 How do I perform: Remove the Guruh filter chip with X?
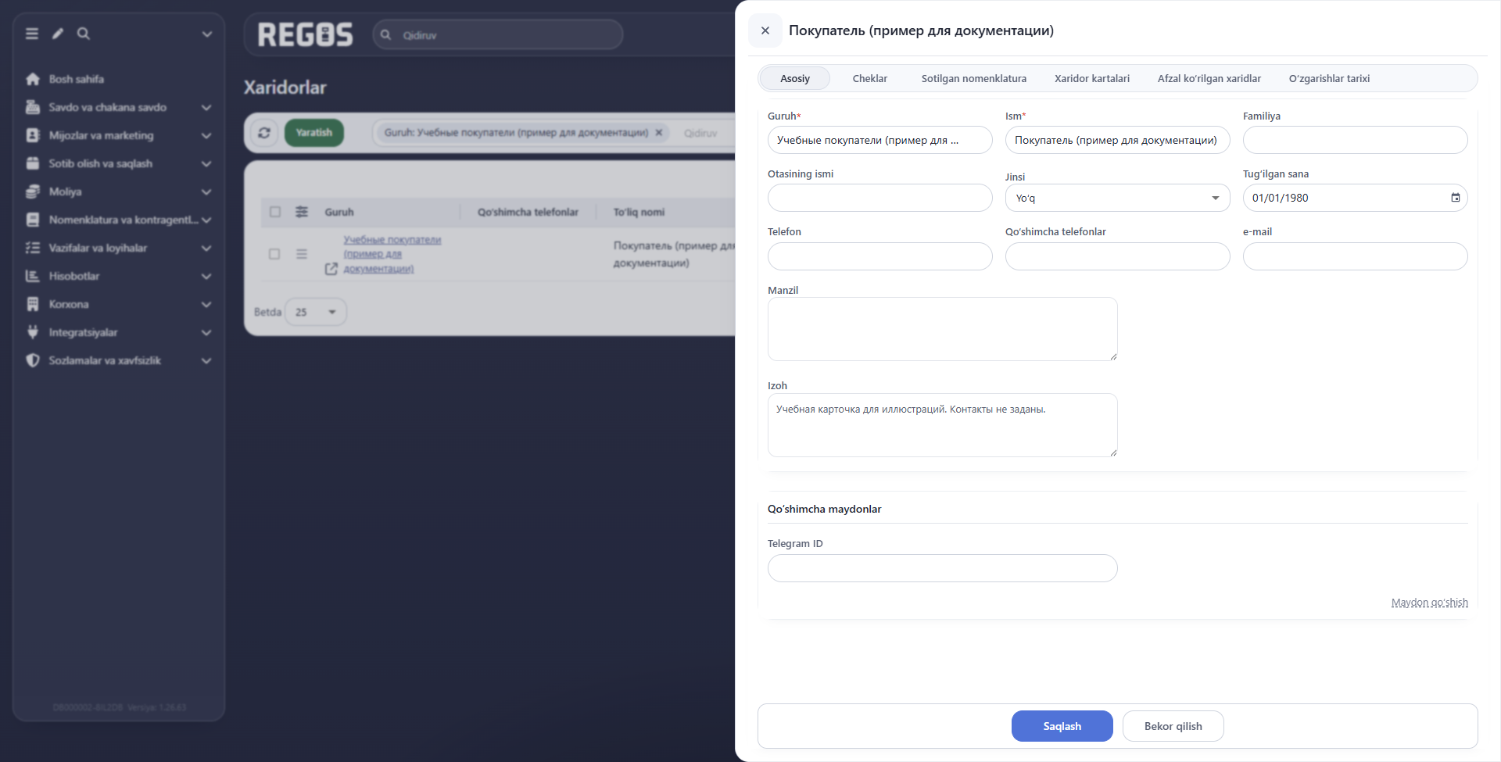click(659, 133)
